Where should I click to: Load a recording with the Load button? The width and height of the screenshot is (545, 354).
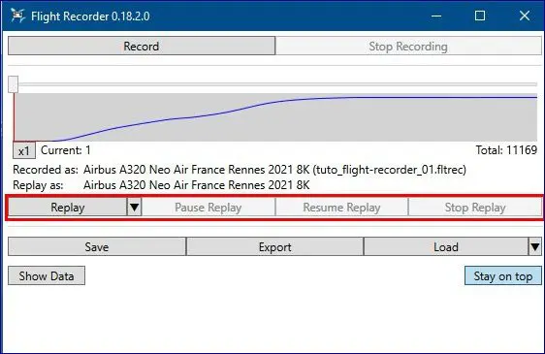(446, 247)
